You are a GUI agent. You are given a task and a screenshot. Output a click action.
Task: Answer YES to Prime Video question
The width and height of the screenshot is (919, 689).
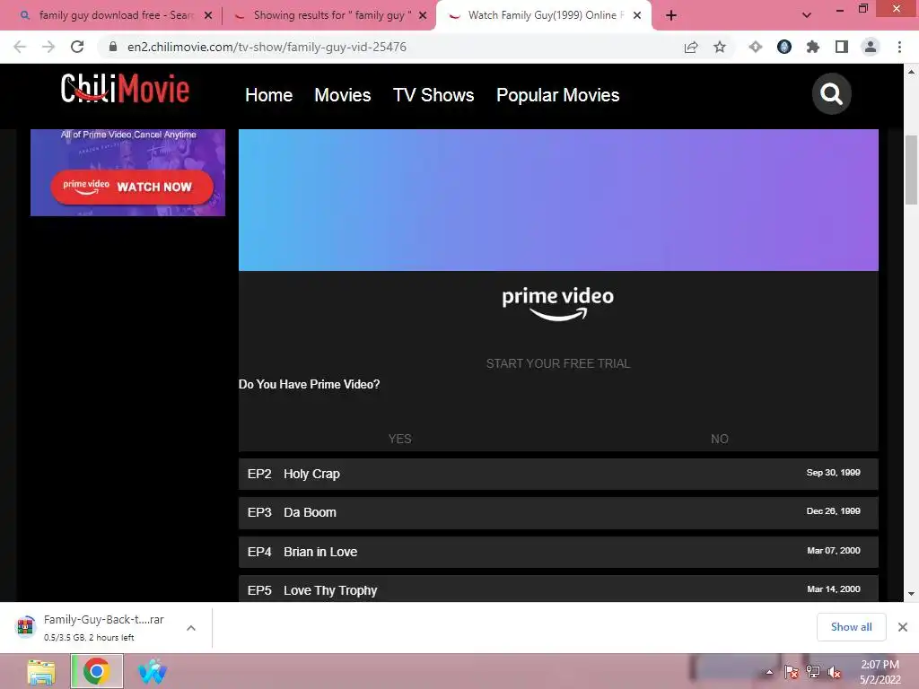point(399,439)
